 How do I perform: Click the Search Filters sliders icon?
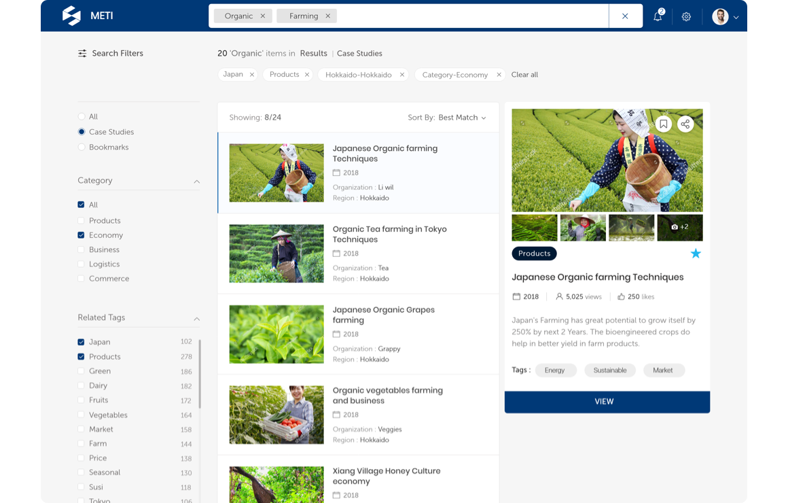pos(82,53)
